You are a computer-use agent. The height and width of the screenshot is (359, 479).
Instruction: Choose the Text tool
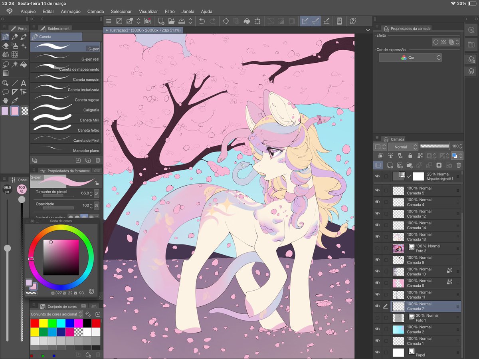point(24,83)
